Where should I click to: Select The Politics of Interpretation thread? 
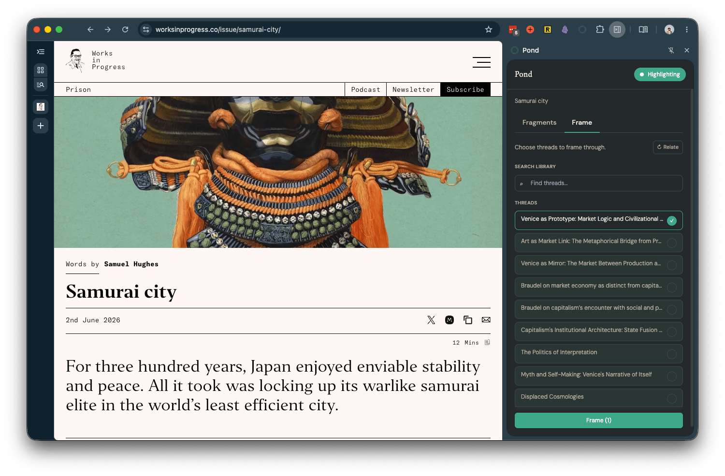click(598, 354)
